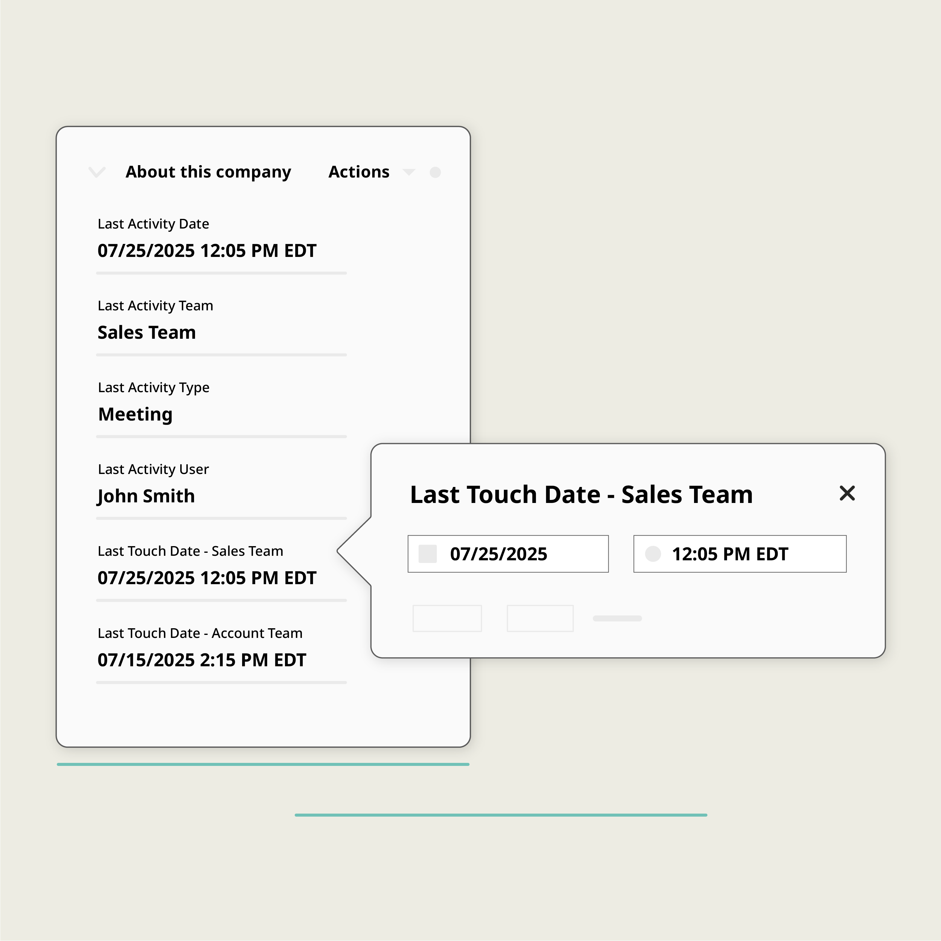
Task: Click the Last Activity Type Meeting value
Action: [x=136, y=414]
